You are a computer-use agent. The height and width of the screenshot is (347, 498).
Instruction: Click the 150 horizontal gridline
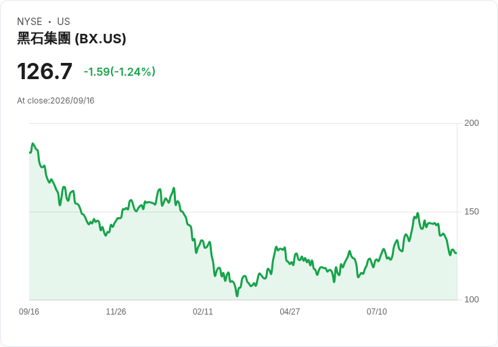[243, 212]
